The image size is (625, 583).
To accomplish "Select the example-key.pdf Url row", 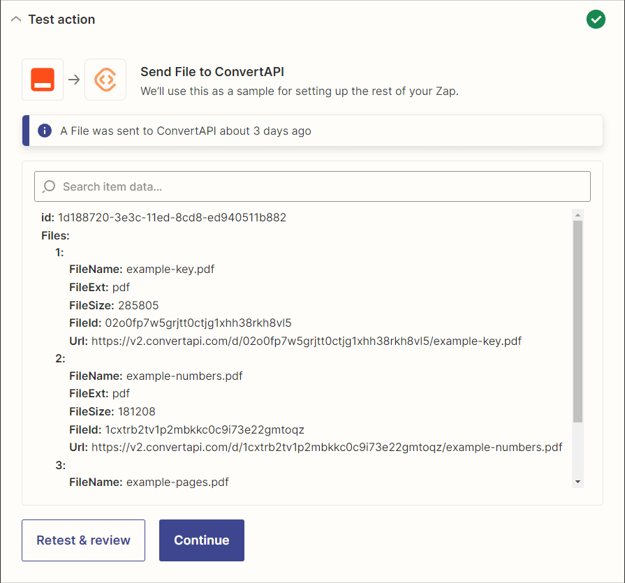I will pos(295,341).
